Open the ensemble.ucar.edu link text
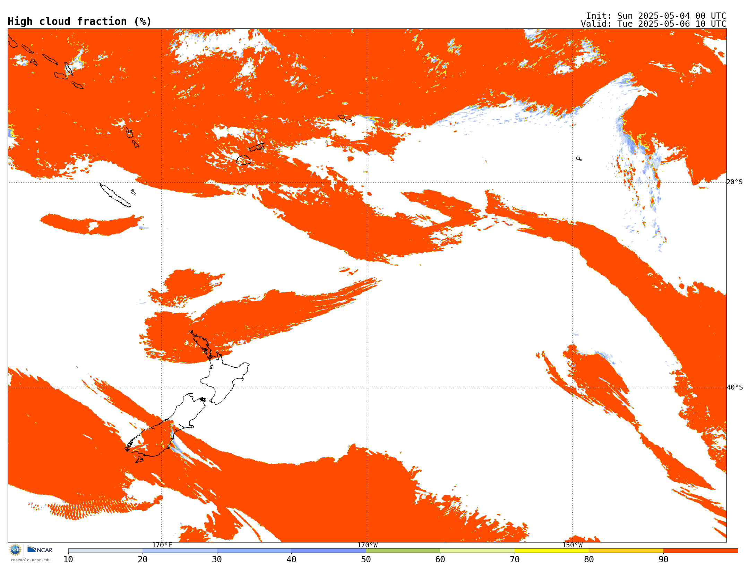The image size is (749, 564). click(31, 560)
